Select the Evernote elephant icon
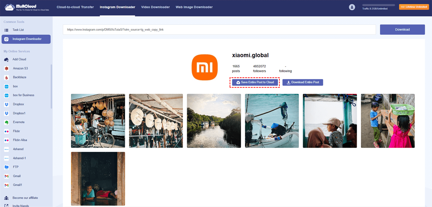Viewport: 432px width, 207px height. pyautogui.click(x=6, y=122)
